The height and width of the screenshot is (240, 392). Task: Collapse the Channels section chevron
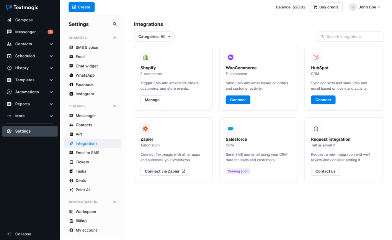click(x=115, y=38)
